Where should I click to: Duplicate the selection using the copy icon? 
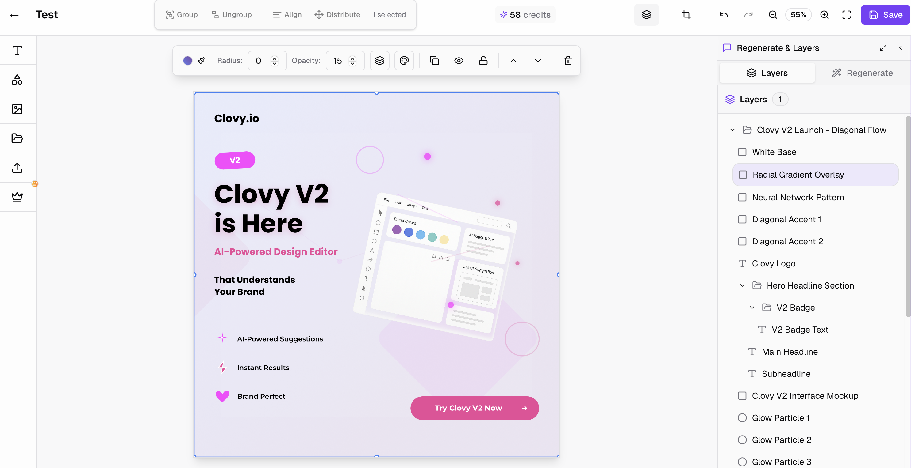(434, 60)
